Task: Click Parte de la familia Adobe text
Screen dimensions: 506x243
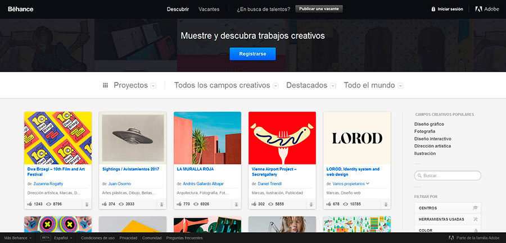Action: point(478,238)
